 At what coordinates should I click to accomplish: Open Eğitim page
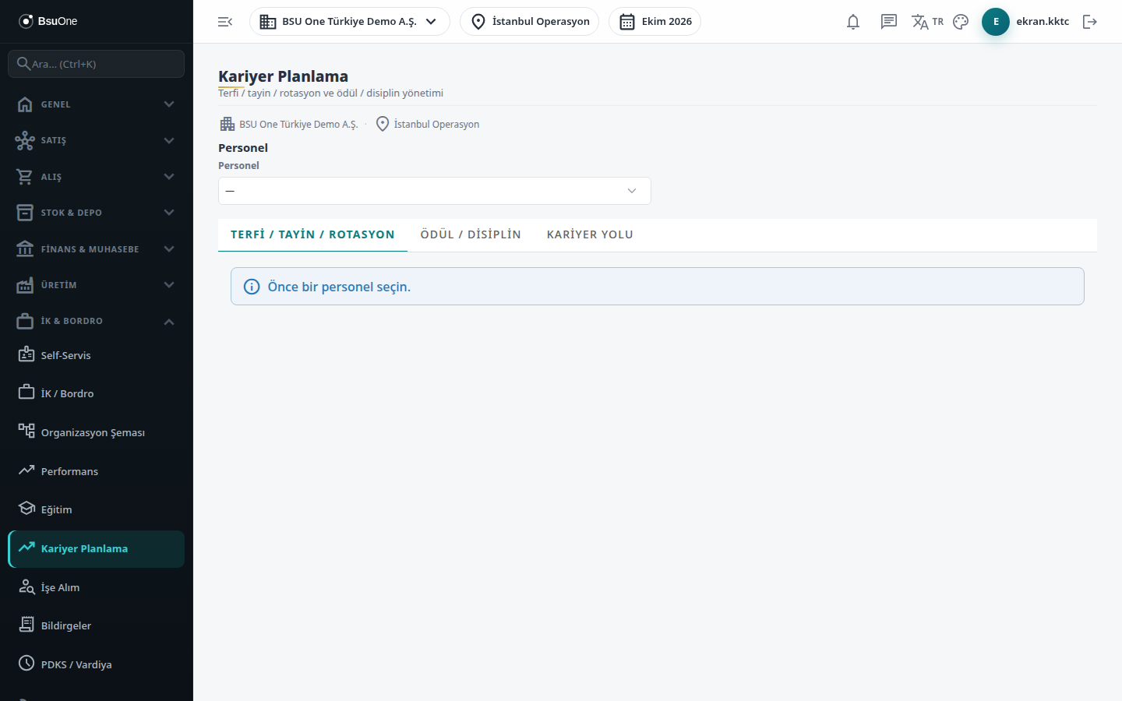[x=97, y=509]
